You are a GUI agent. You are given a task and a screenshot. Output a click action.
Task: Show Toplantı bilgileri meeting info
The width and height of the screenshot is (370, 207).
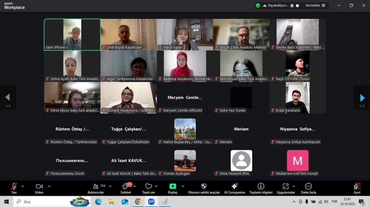click(261, 188)
